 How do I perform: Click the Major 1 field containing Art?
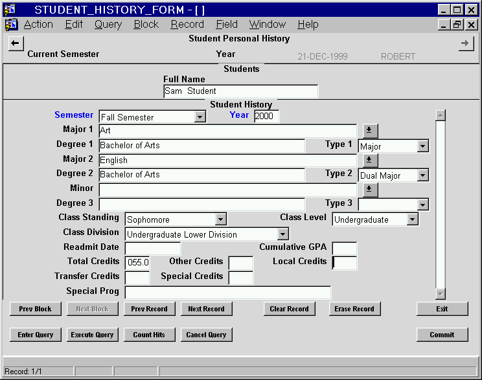[228, 131]
